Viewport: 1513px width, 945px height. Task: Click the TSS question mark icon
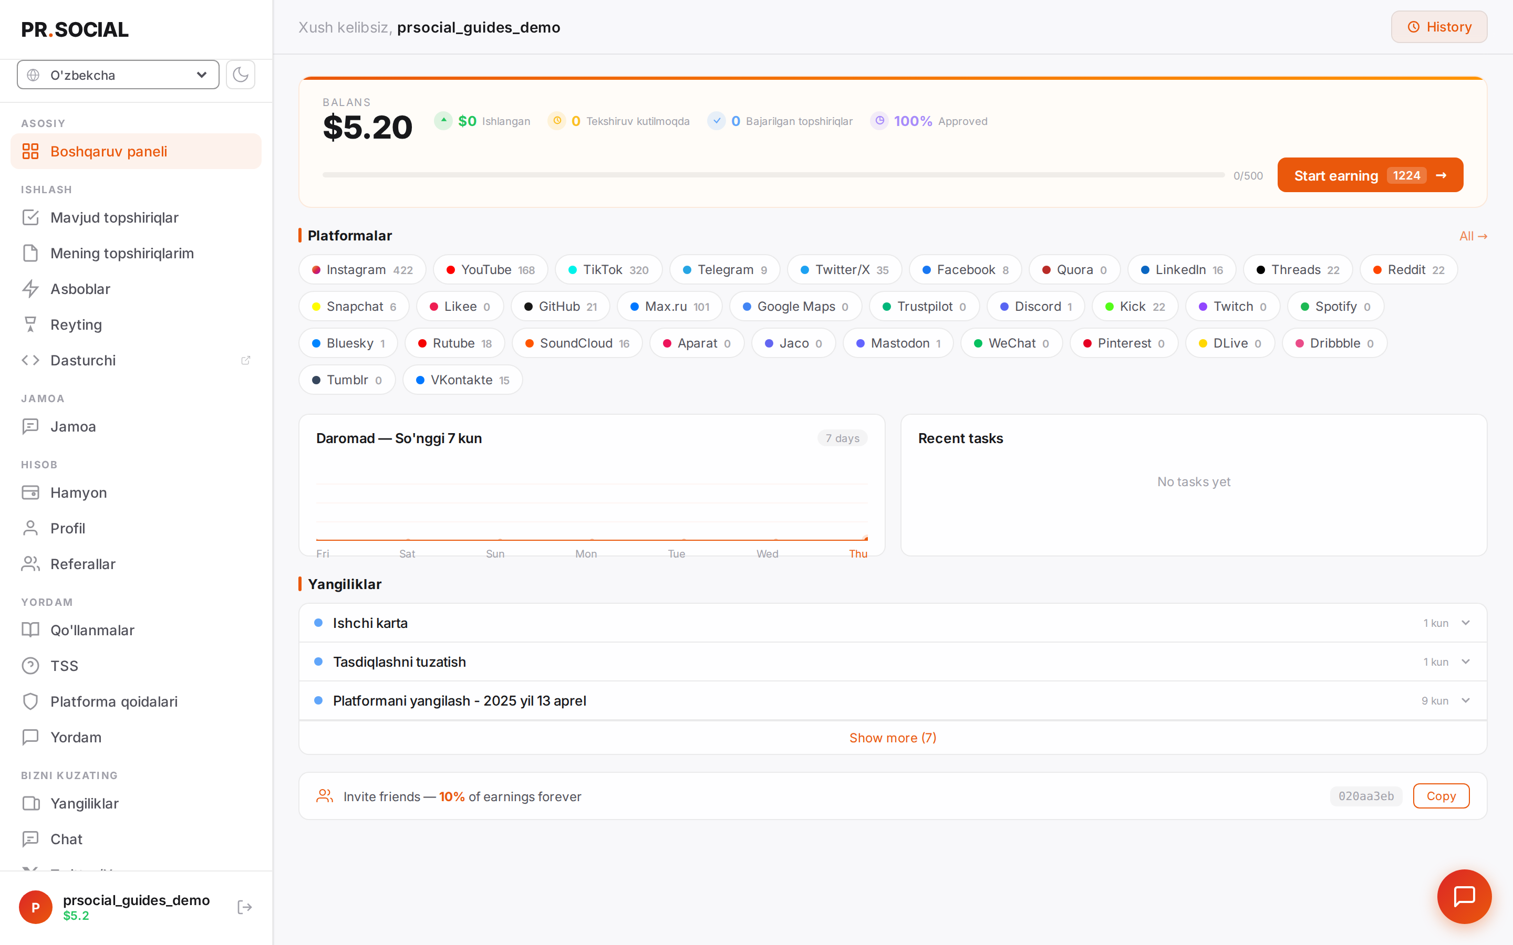[30, 666]
